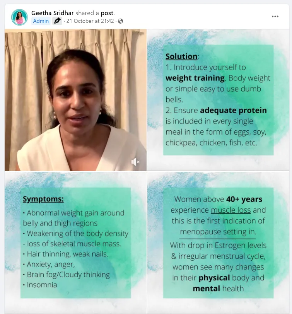Open the menopause estrogen levels slide image
292x314 pixels.
click(218, 243)
